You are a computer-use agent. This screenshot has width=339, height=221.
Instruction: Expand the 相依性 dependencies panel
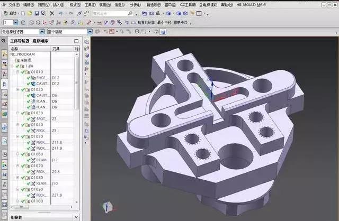76,217
